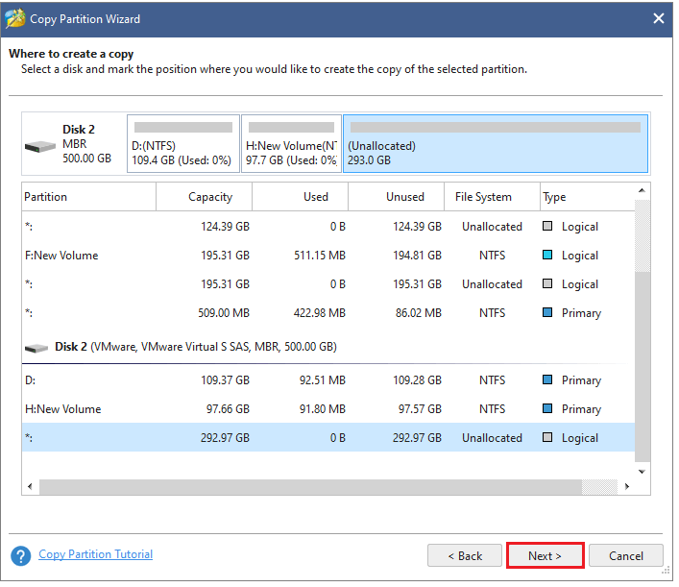Cancel the copy partition wizard
The image size is (679, 587).
point(626,555)
